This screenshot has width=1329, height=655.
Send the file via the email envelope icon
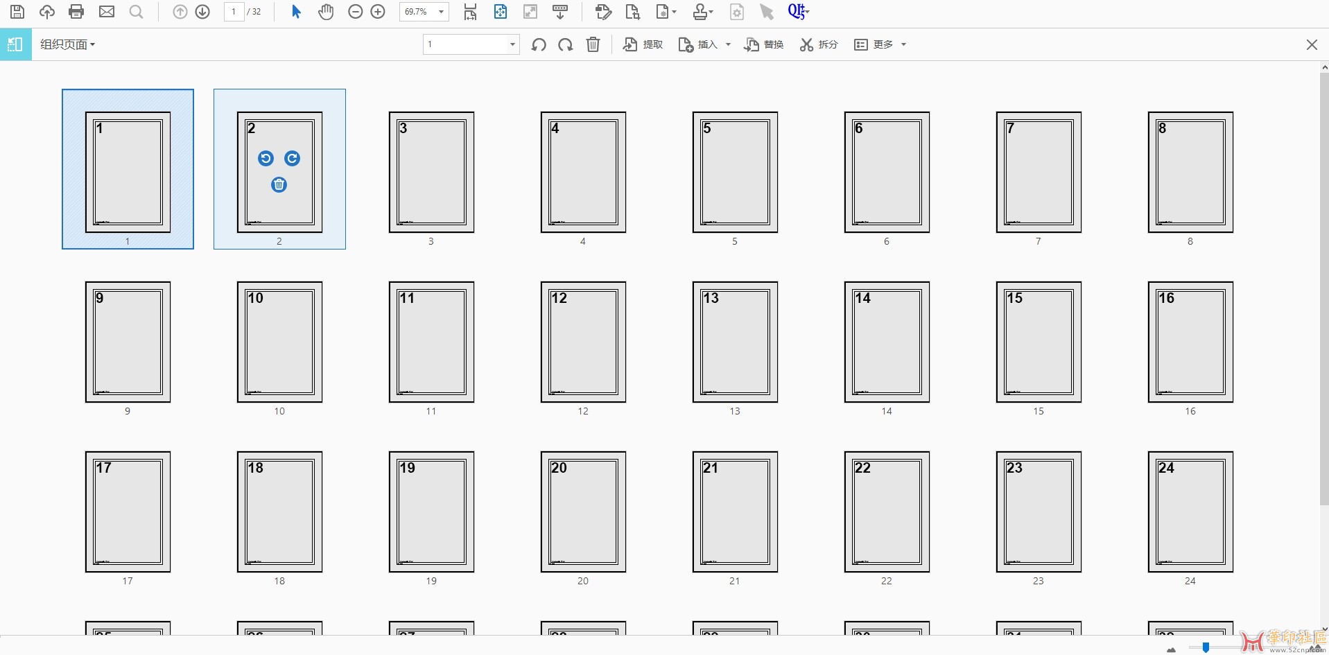click(107, 12)
